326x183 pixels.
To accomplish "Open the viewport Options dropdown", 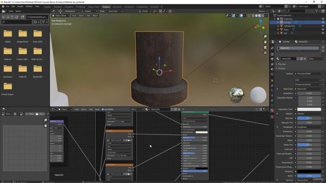I will click(263, 11).
